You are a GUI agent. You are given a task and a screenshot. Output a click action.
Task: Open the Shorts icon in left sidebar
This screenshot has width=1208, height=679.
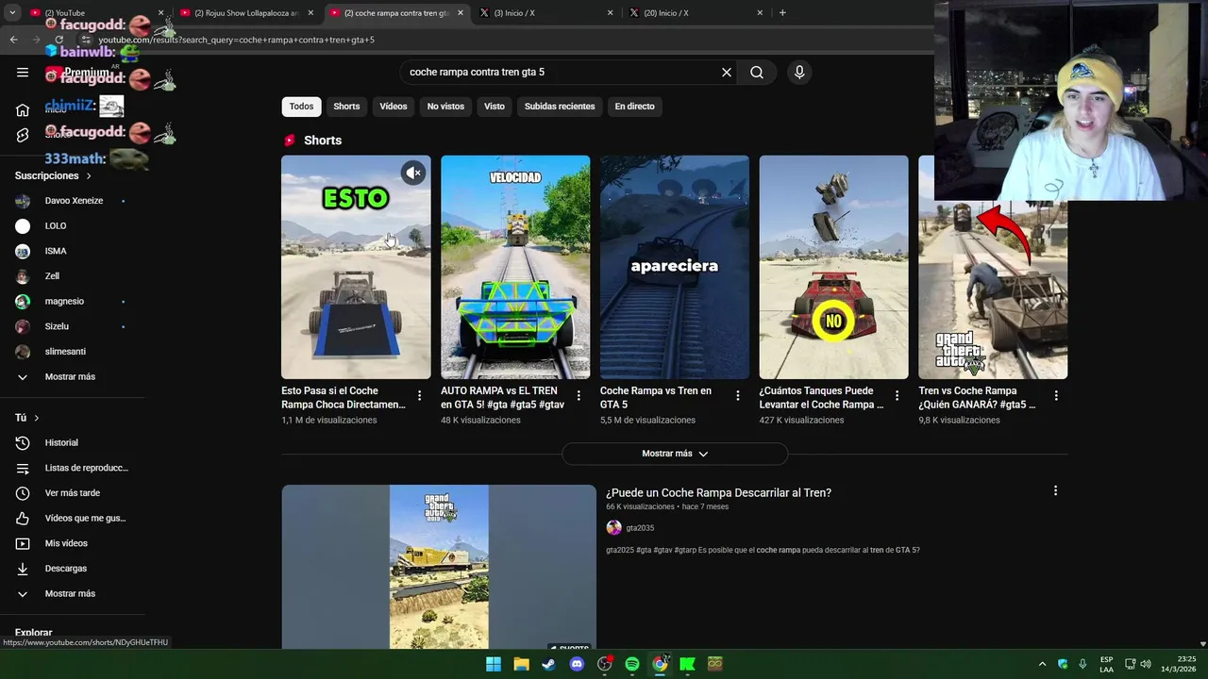[23, 135]
